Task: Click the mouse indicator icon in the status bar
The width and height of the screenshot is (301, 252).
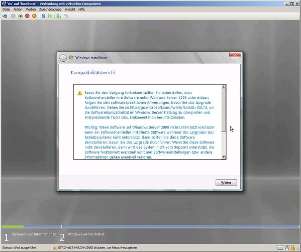Action: click(x=287, y=248)
